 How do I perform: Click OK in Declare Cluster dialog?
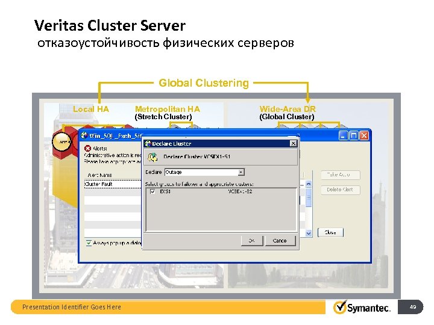[252, 241]
